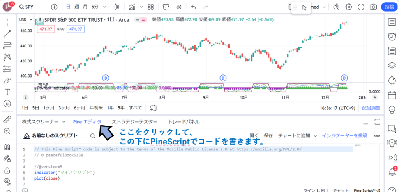Hide all drawings with the eye icon
Screen dimensions: 399x192
click(x=7, y=181)
